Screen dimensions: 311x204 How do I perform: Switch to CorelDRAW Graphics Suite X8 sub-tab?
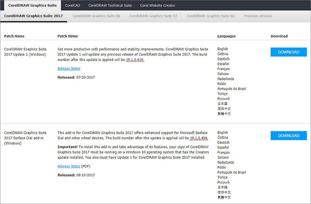(x=96, y=16)
